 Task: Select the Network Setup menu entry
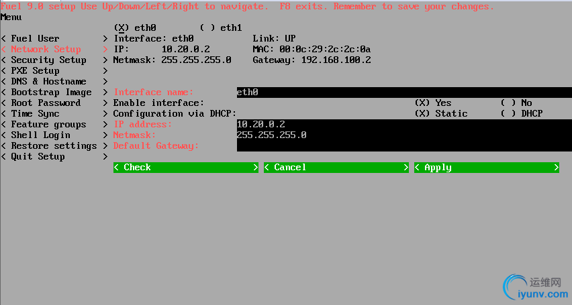coord(55,49)
